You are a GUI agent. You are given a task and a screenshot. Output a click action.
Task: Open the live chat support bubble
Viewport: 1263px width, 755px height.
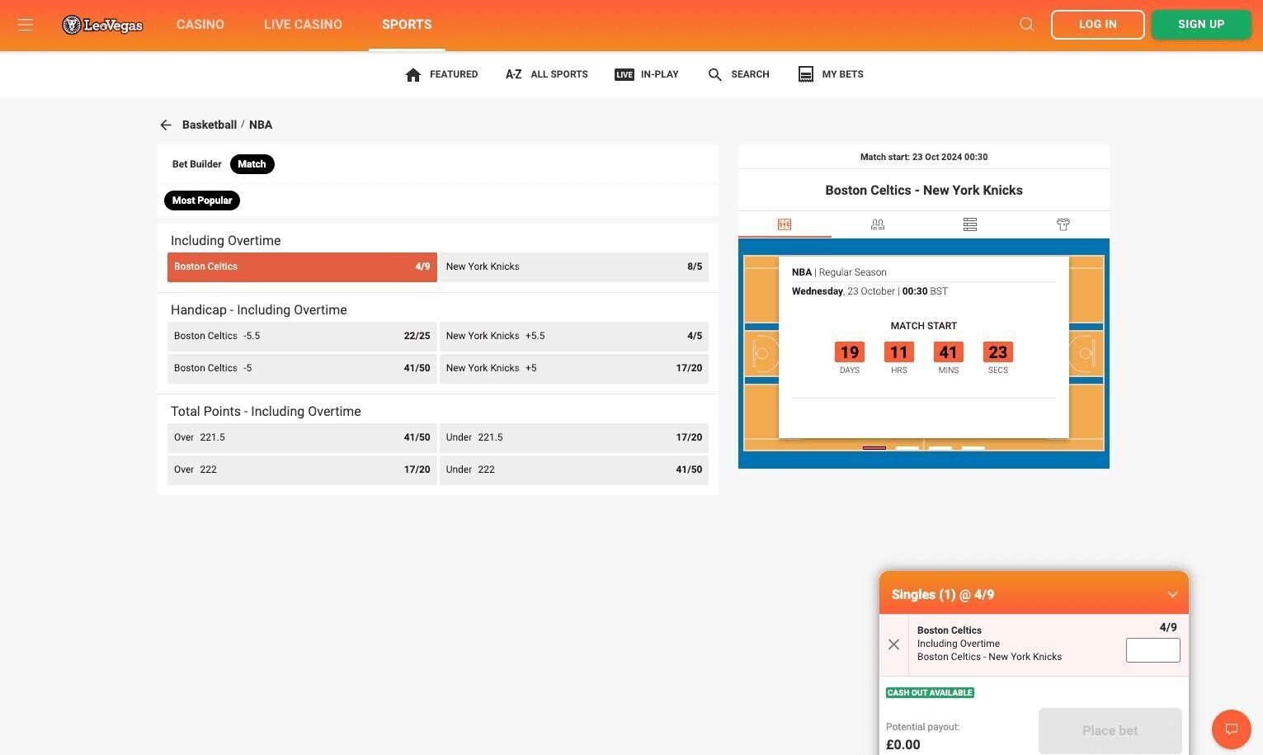(x=1232, y=729)
